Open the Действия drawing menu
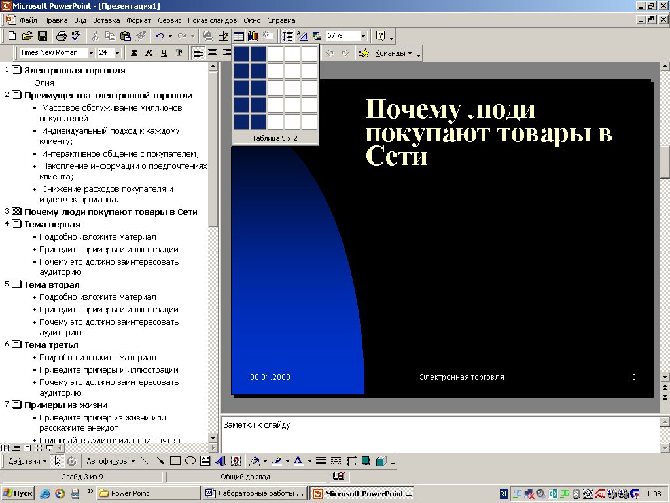 click(x=27, y=461)
